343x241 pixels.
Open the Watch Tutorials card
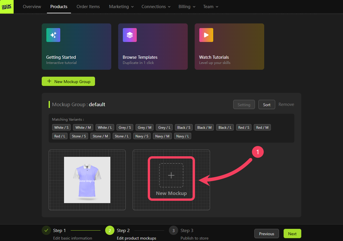tap(229, 47)
